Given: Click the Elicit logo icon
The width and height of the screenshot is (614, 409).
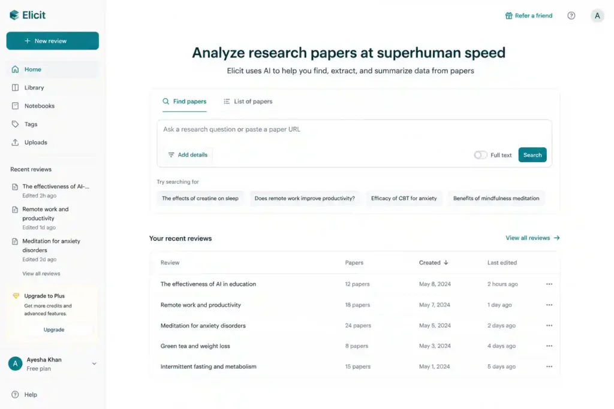Looking at the screenshot, I should (x=14, y=15).
